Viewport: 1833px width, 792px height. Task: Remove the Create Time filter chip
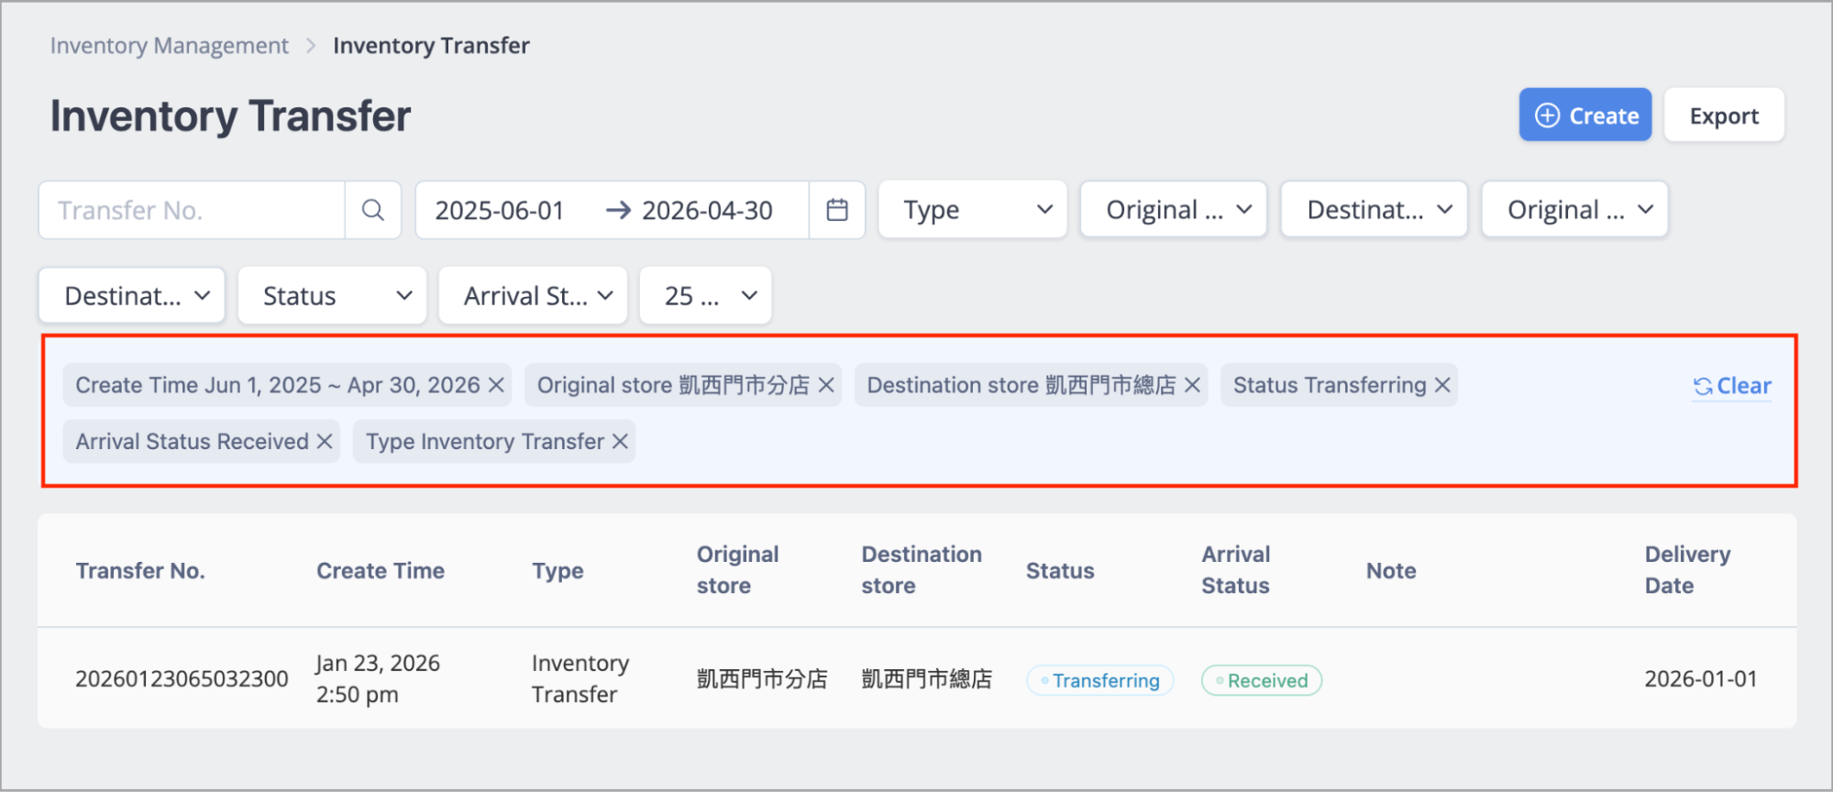[496, 385]
